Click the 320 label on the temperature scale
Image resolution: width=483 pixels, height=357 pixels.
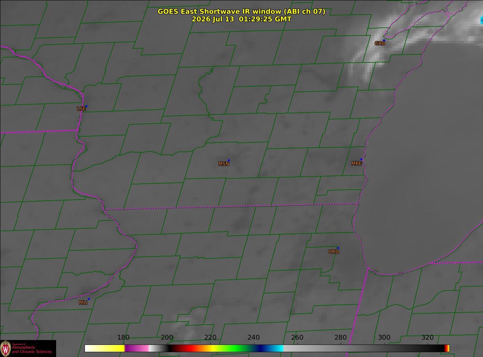(428, 338)
